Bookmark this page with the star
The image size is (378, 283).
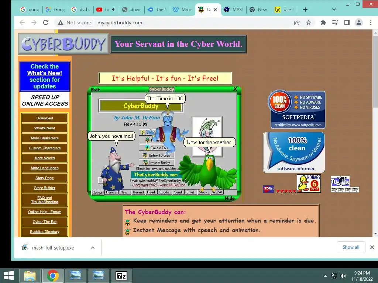point(309,22)
